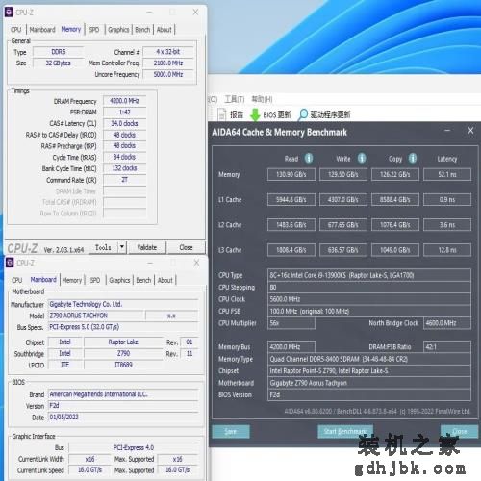Click the report document icon
481x481 pixels.
click(222, 114)
